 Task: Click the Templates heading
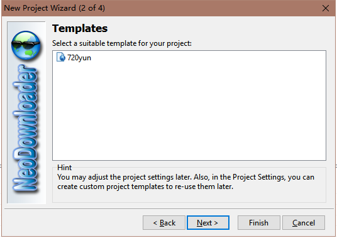pyautogui.click(x=80, y=28)
